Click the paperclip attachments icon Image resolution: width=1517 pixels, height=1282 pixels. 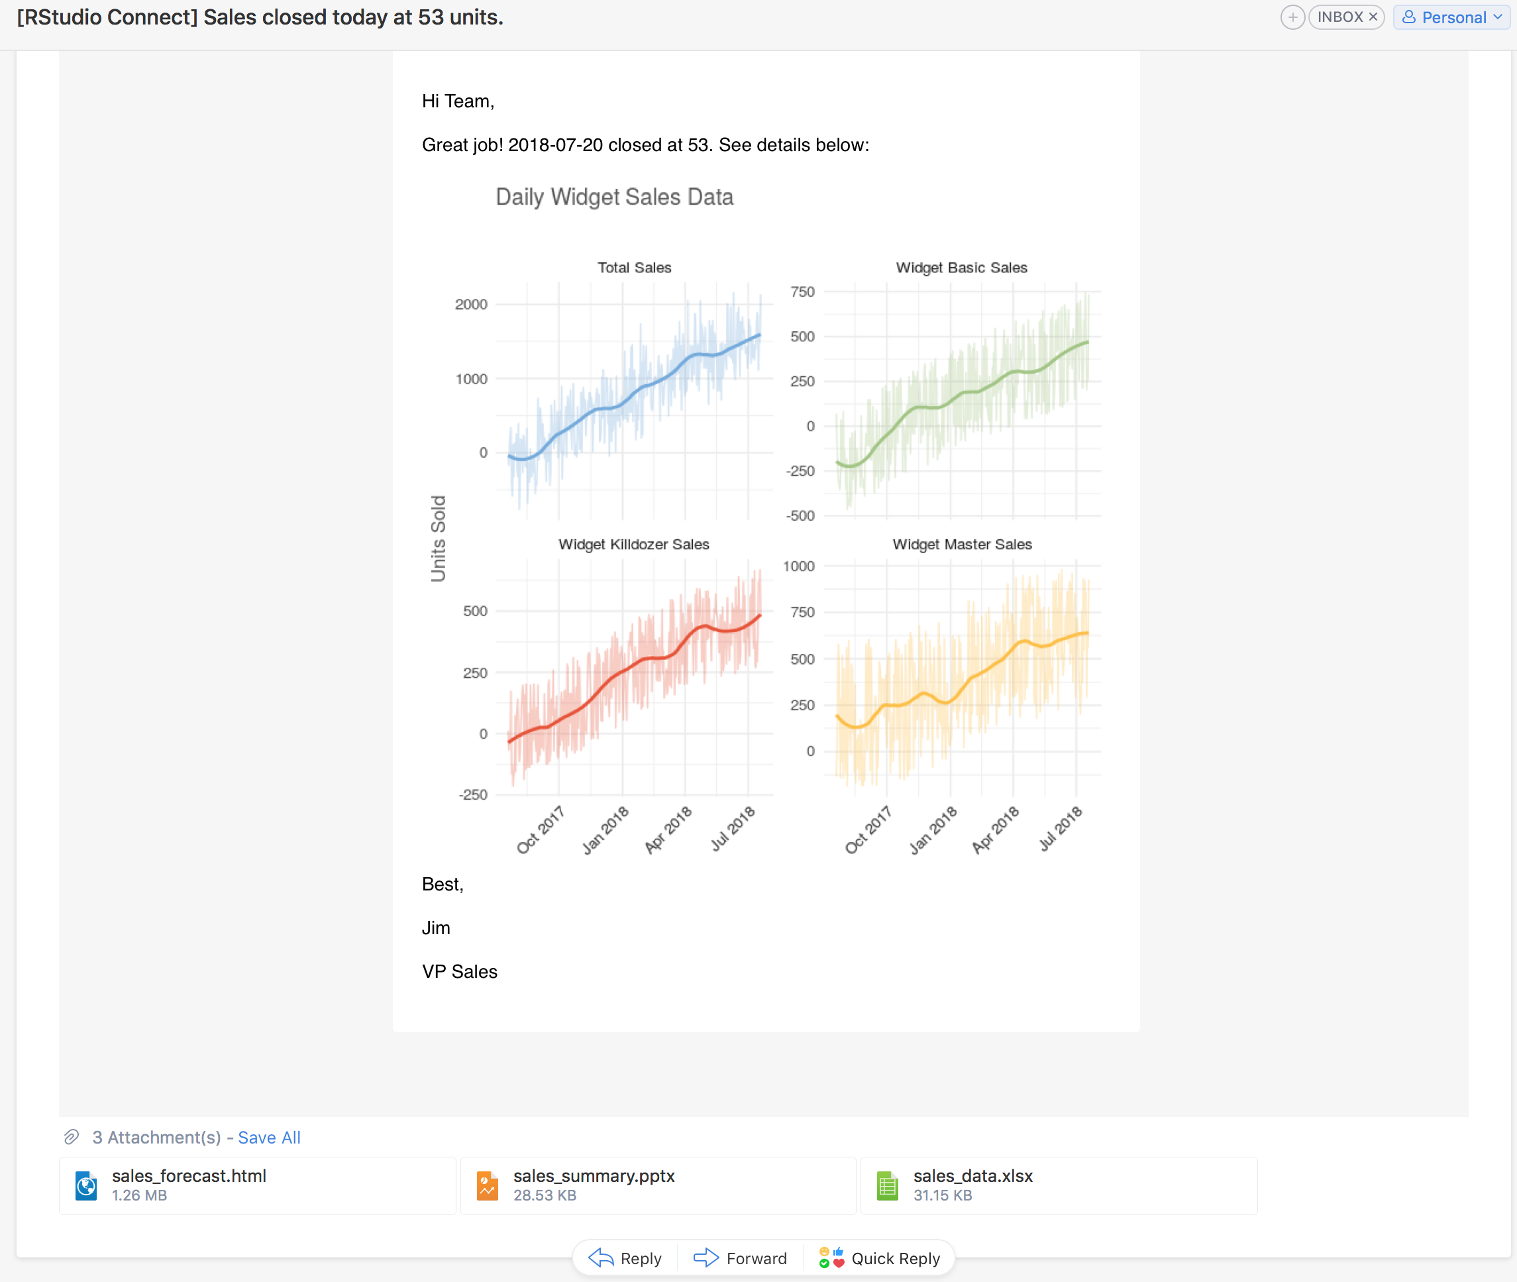(x=71, y=1137)
